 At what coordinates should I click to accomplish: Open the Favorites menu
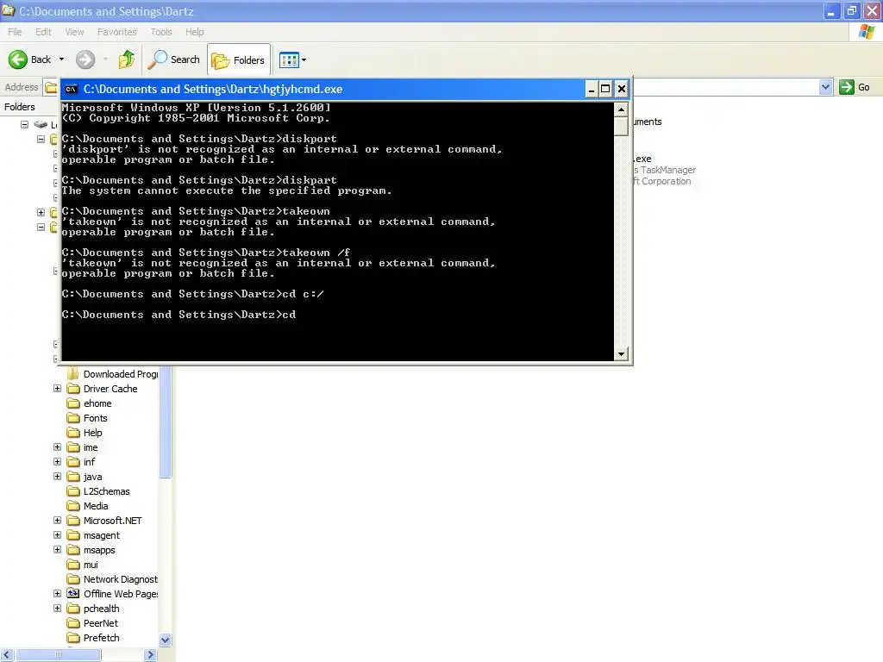pos(117,32)
